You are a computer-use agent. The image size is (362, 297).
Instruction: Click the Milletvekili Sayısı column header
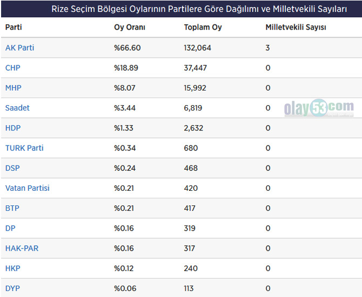point(296,27)
